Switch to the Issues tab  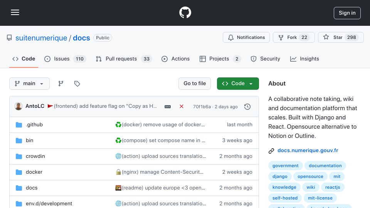coord(65,59)
